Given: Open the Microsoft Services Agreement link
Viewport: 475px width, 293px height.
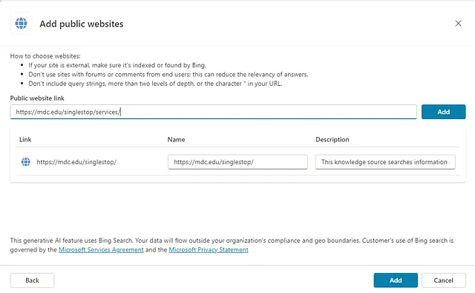Looking at the screenshot, I should click(101, 250).
